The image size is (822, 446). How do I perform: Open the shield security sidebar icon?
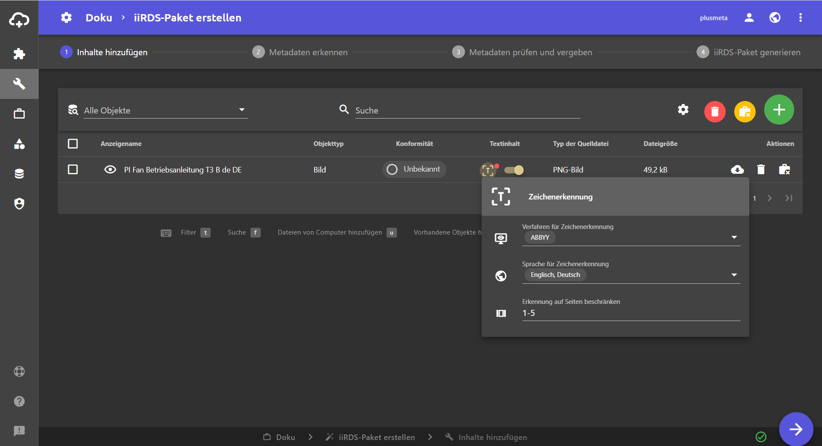pos(19,204)
